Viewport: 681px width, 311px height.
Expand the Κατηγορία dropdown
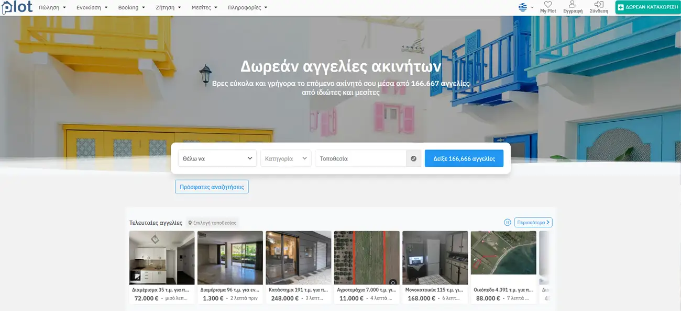pos(285,158)
